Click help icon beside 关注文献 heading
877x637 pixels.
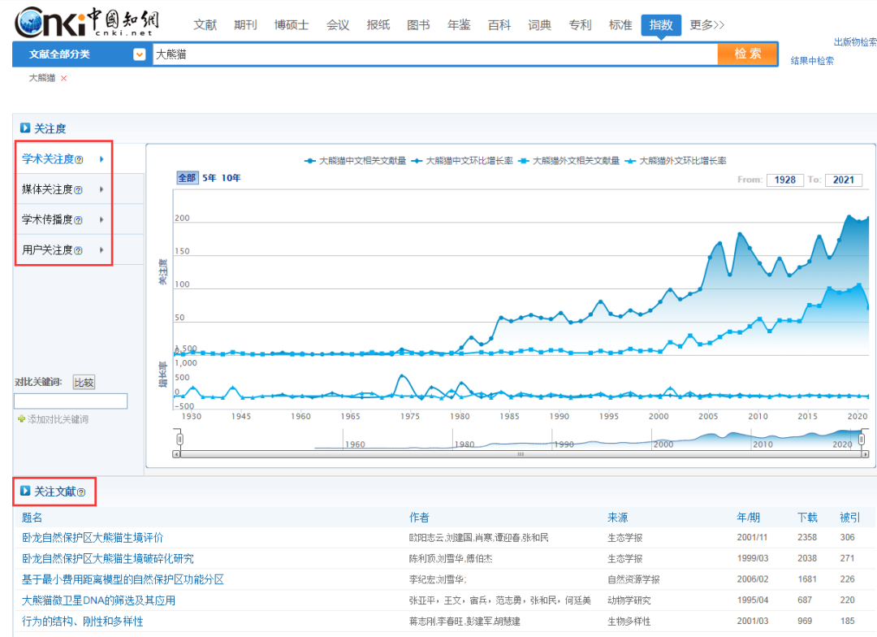coord(81,492)
